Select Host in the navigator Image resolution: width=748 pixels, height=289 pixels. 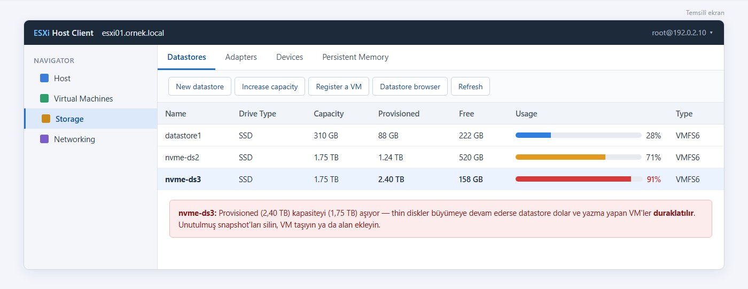[91, 79]
